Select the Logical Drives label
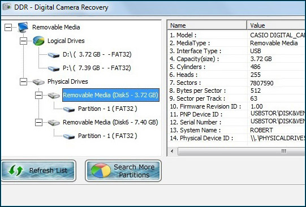This screenshot has height=207, width=306. [66, 41]
